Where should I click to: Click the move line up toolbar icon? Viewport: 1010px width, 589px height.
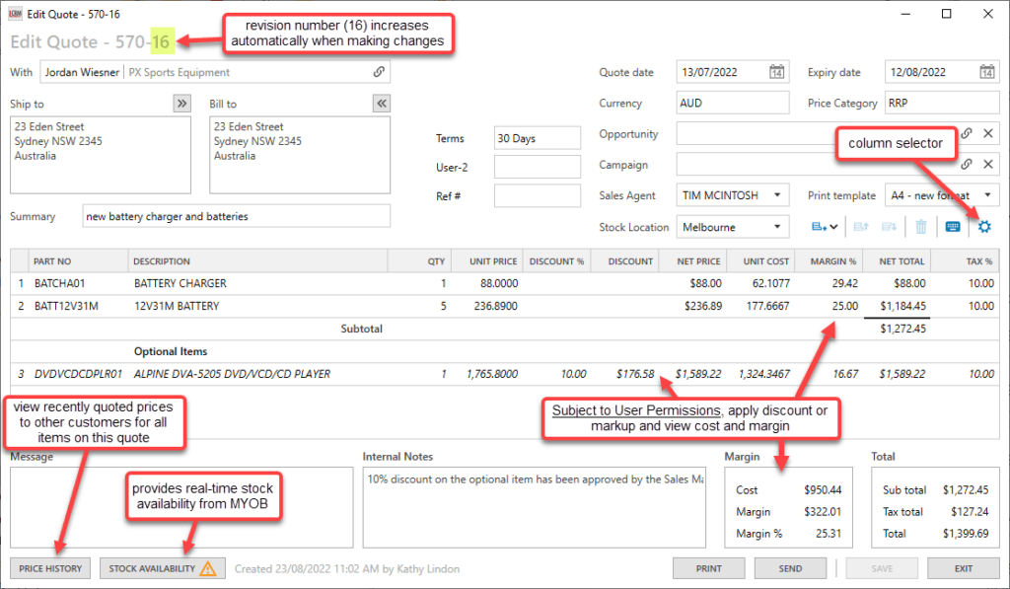(860, 227)
